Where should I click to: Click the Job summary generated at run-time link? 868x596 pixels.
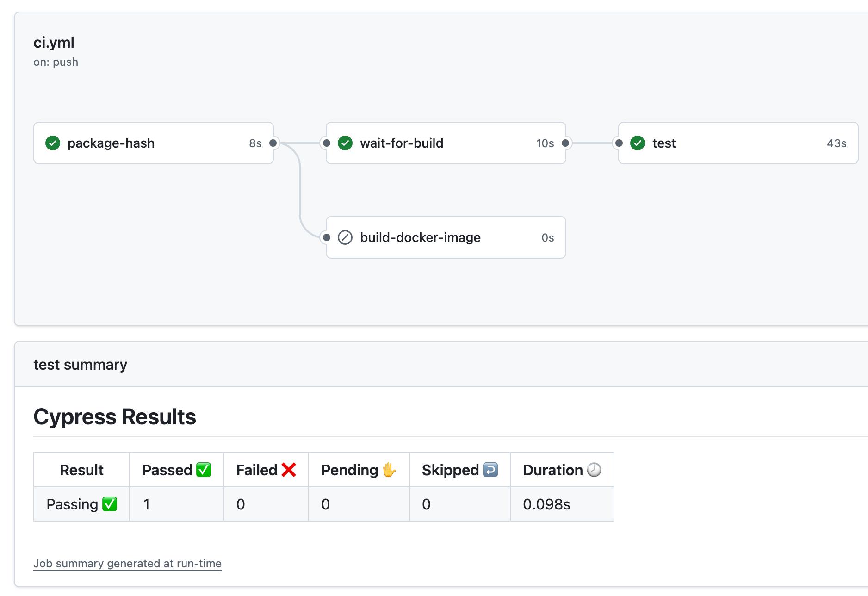pyautogui.click(x=127, y=563)
